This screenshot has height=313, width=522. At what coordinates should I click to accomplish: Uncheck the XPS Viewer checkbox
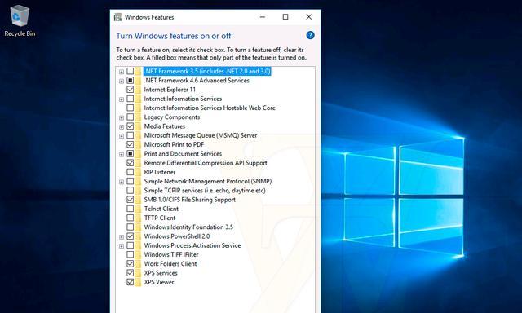coord(130,282)
